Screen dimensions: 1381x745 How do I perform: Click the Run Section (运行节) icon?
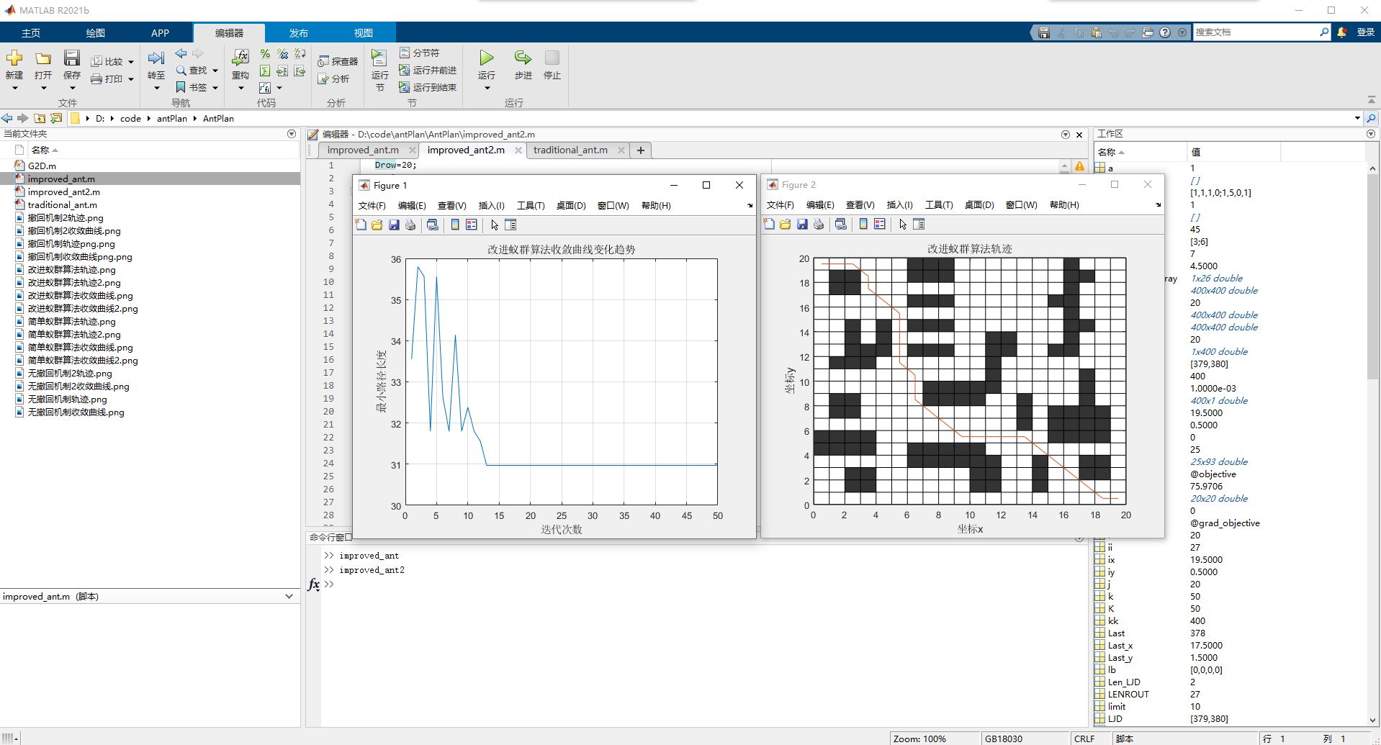pos(379,58)
